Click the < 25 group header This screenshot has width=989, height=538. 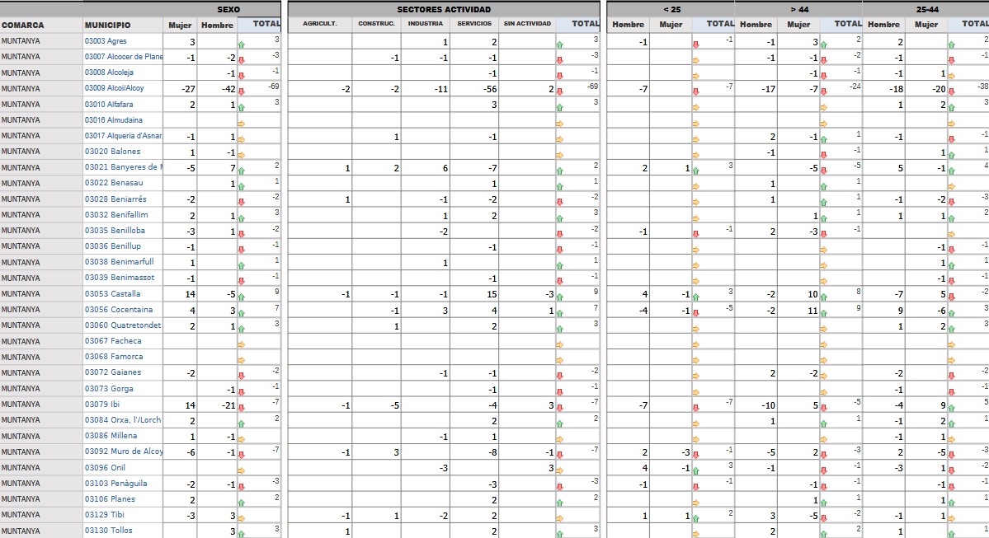(x=671, y=9)
